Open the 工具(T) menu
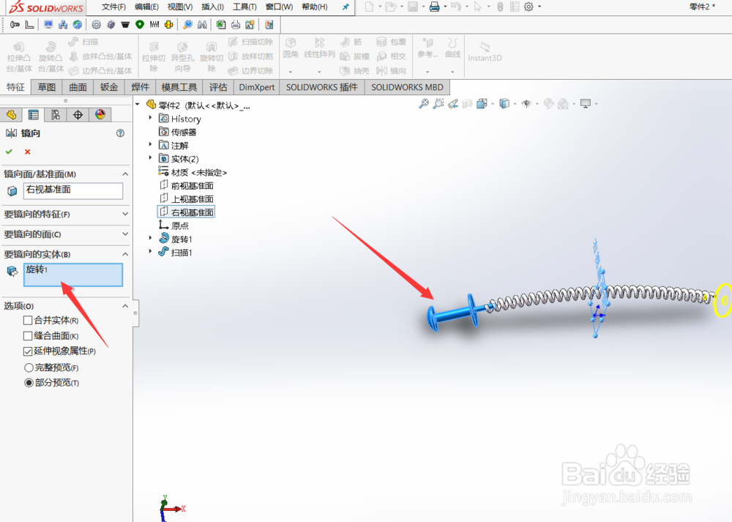 click(244, 7)
